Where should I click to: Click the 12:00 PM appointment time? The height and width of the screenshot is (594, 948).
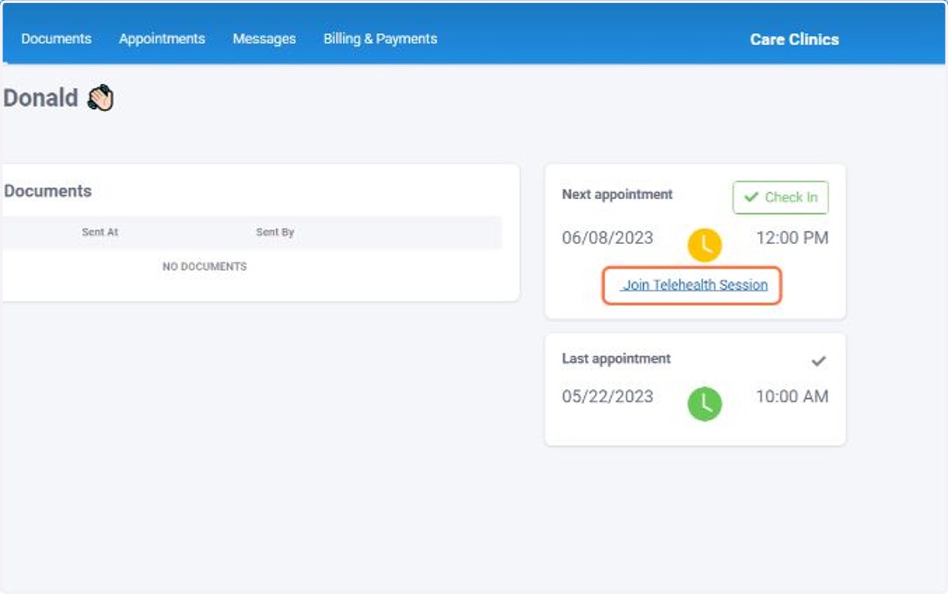[x=792, y=238]
